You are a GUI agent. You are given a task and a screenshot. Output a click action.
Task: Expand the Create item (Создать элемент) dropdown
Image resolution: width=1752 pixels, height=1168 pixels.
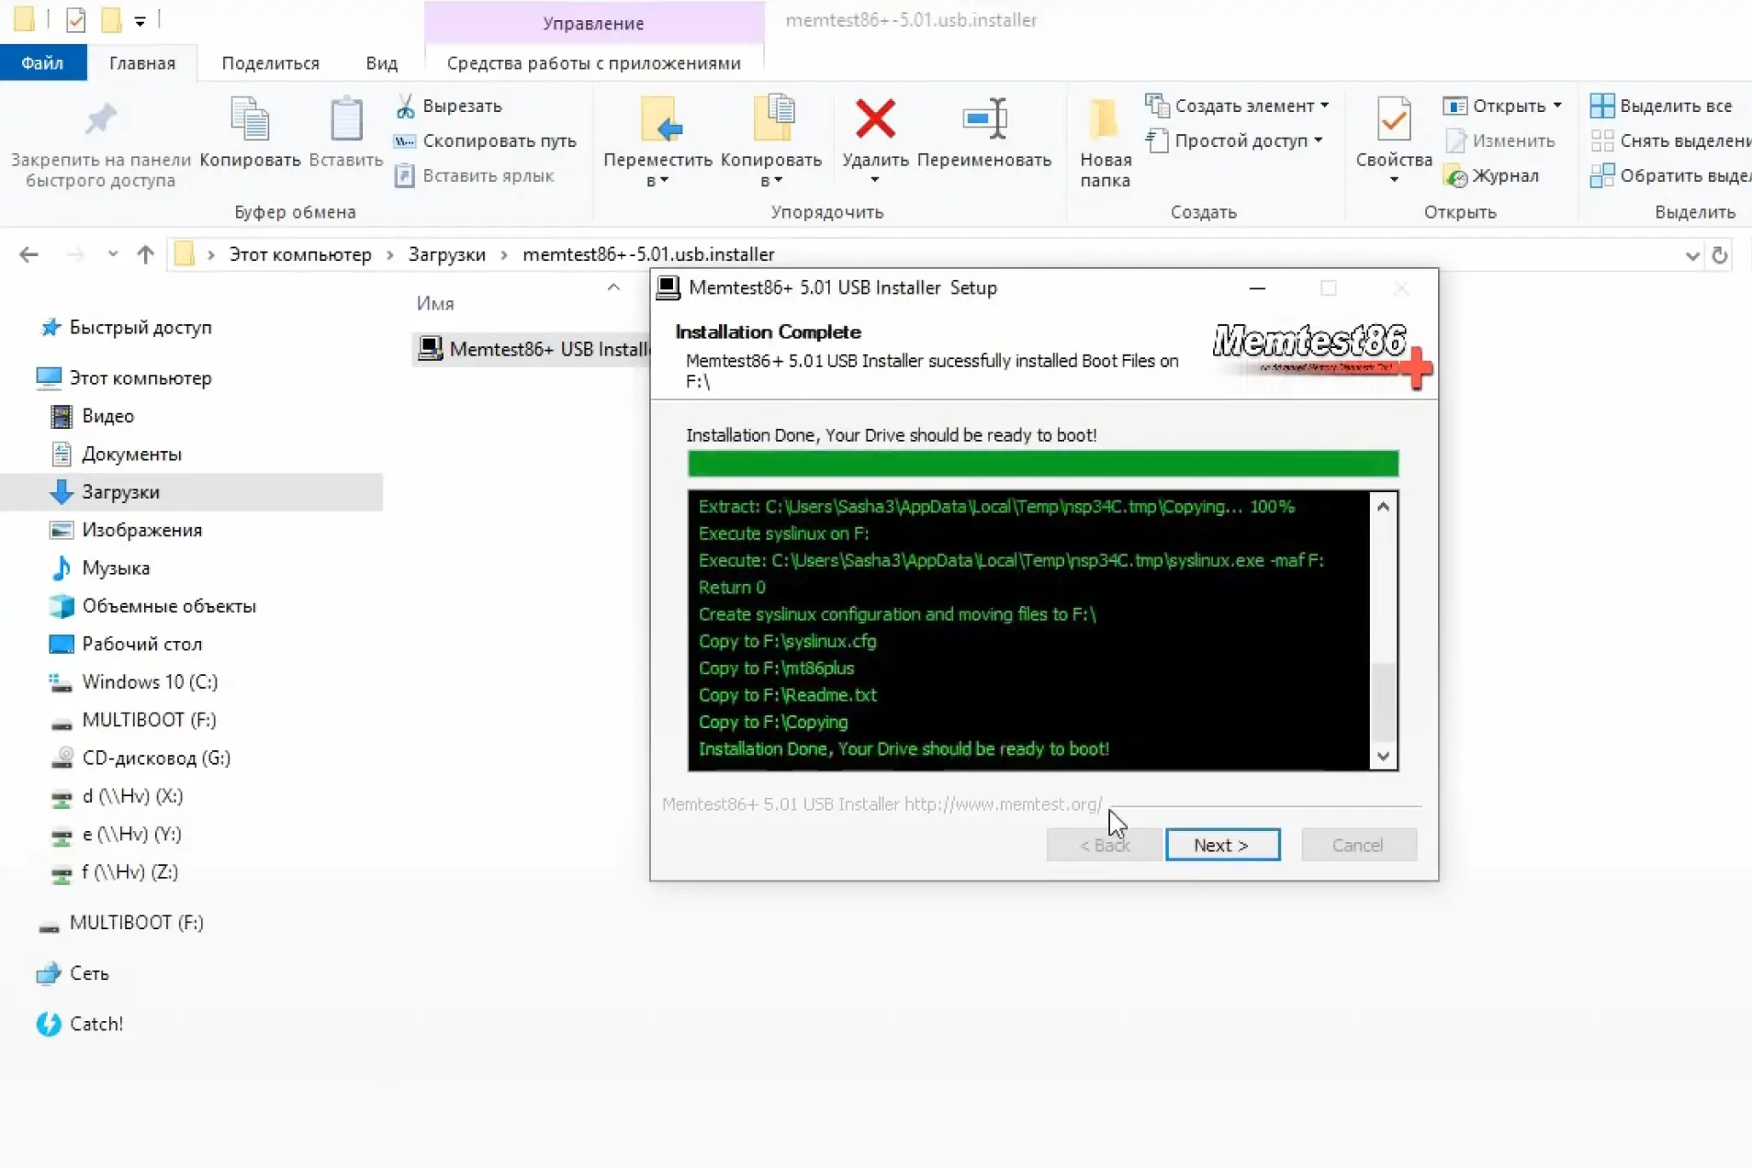[1324, 106]
